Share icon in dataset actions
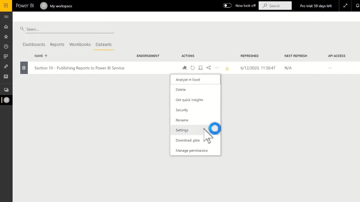Image resolution: width=360 pixels, height=202 pixels. tap(208, 68)
